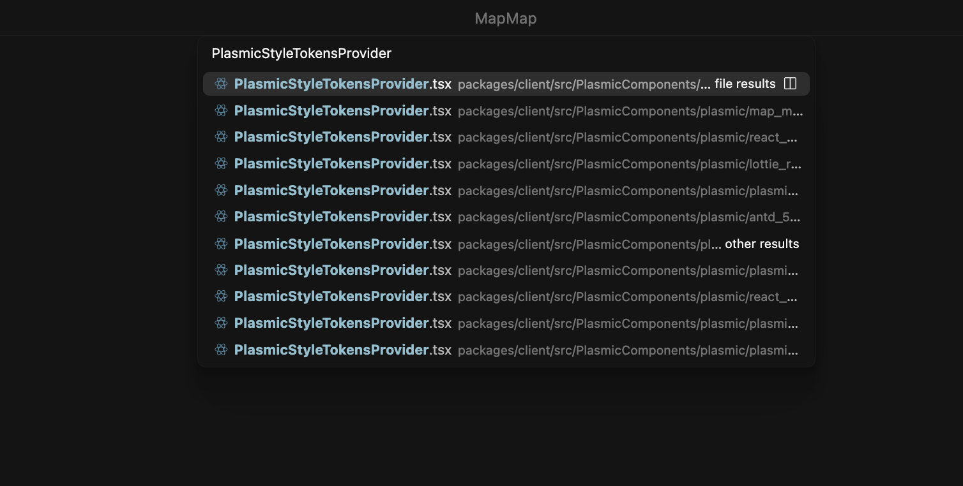Screen dimensions: 963x486
Task: Click the React icon of the lottie_r path result
Action: (x=221, y=163)
